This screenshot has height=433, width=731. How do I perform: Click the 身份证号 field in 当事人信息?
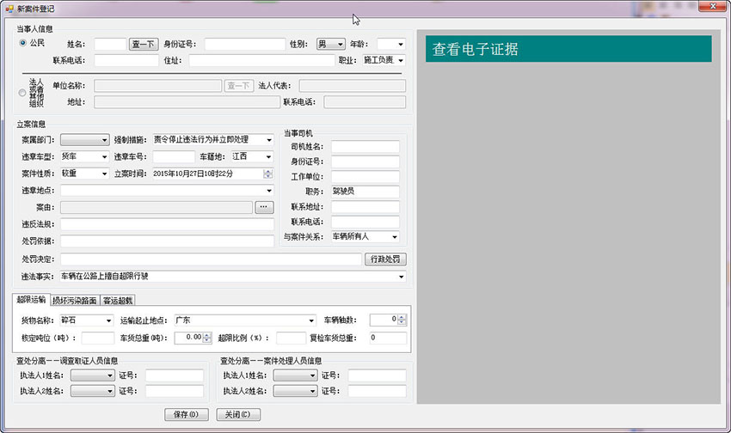click(245, 44)
